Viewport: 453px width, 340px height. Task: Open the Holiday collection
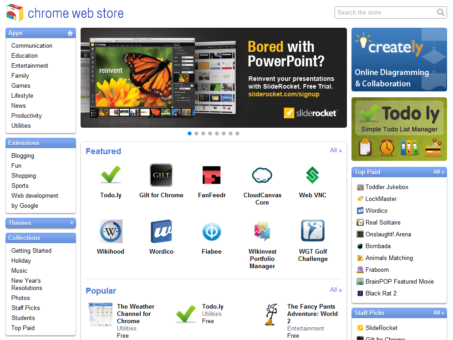click(x=21, y=261)
